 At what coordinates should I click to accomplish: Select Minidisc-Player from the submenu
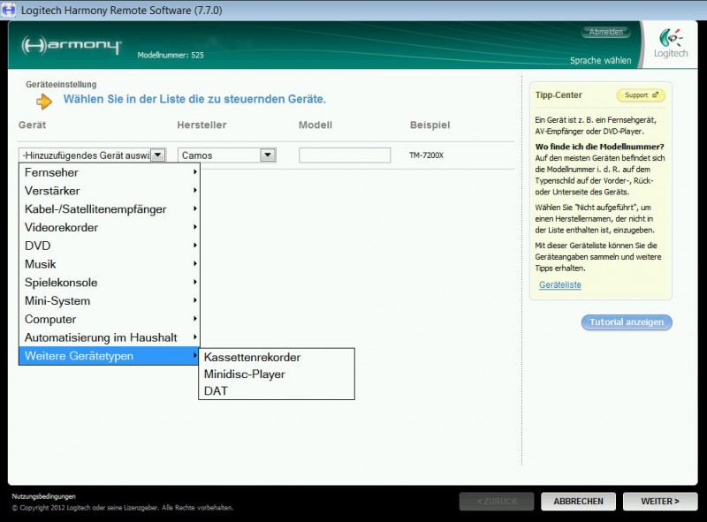(x=244, y=374)
